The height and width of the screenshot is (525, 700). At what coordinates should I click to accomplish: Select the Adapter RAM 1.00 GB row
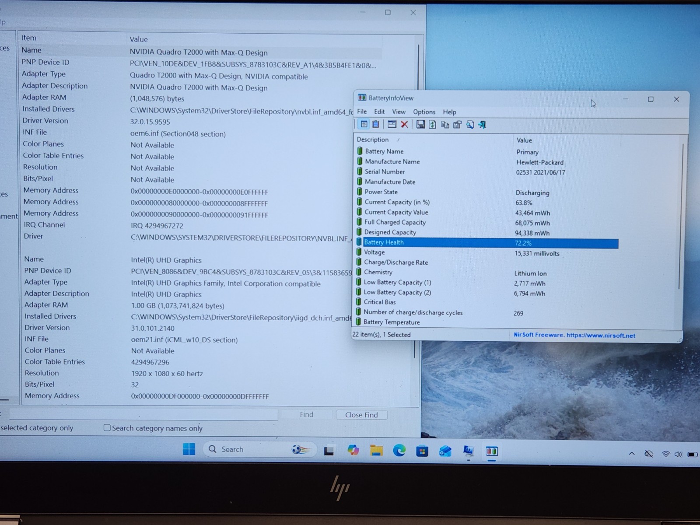(x=188, y=305)
